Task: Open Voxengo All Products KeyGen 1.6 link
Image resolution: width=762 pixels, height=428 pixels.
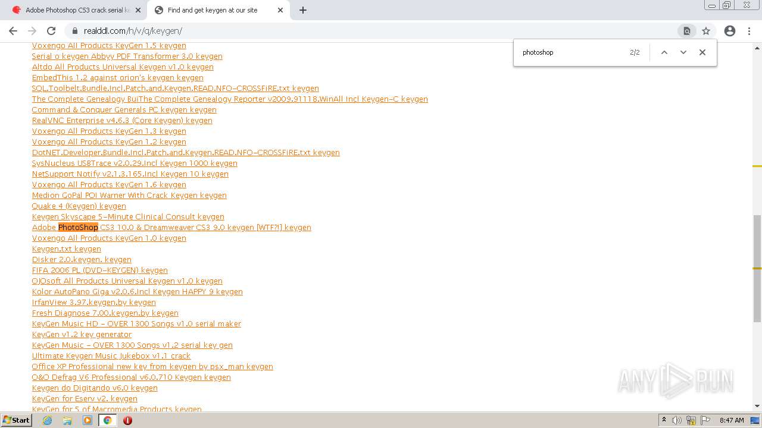Action: click(109, 185)
